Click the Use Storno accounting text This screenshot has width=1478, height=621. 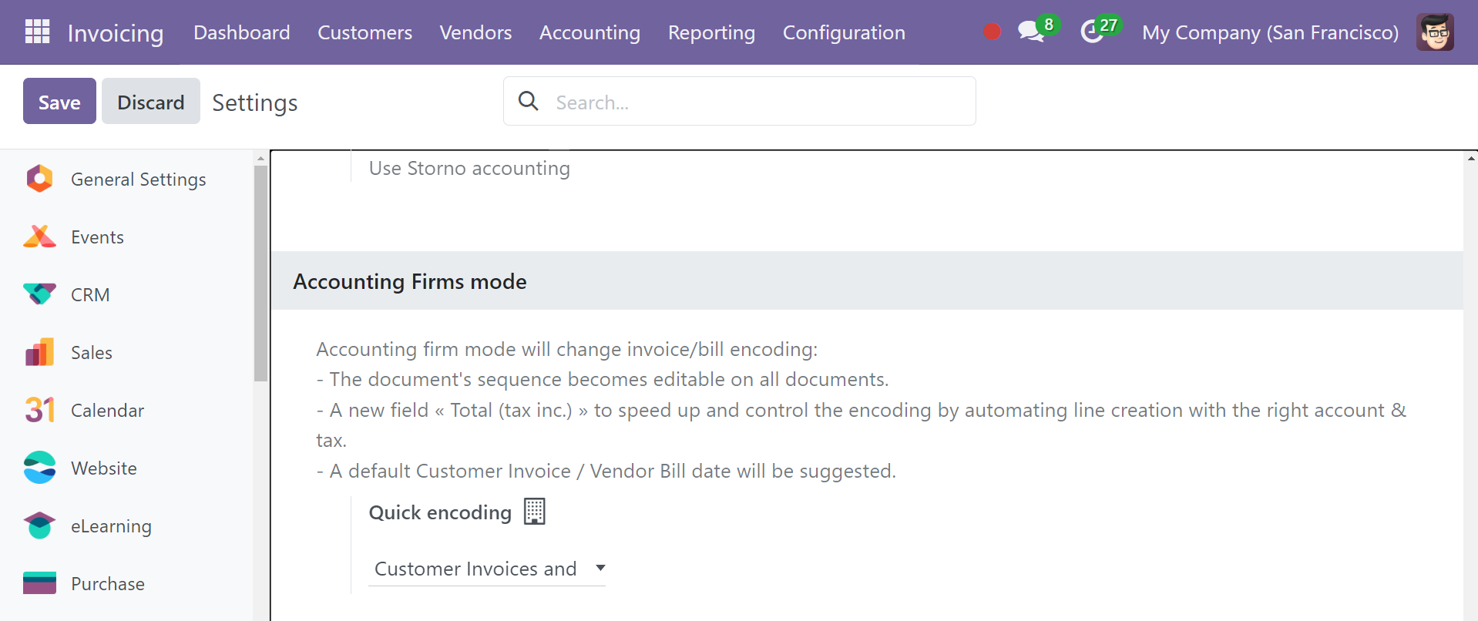point(469,168)
